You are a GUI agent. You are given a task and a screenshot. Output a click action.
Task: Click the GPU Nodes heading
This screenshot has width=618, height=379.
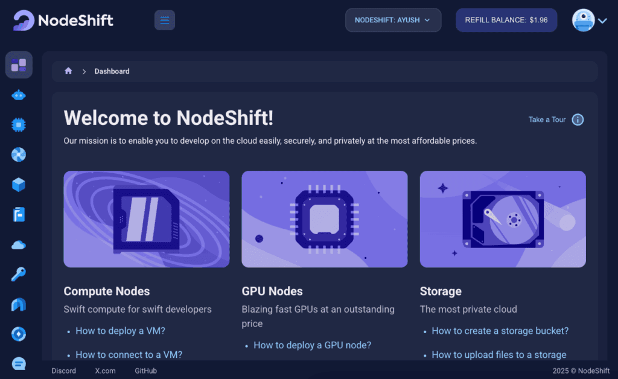272,291
